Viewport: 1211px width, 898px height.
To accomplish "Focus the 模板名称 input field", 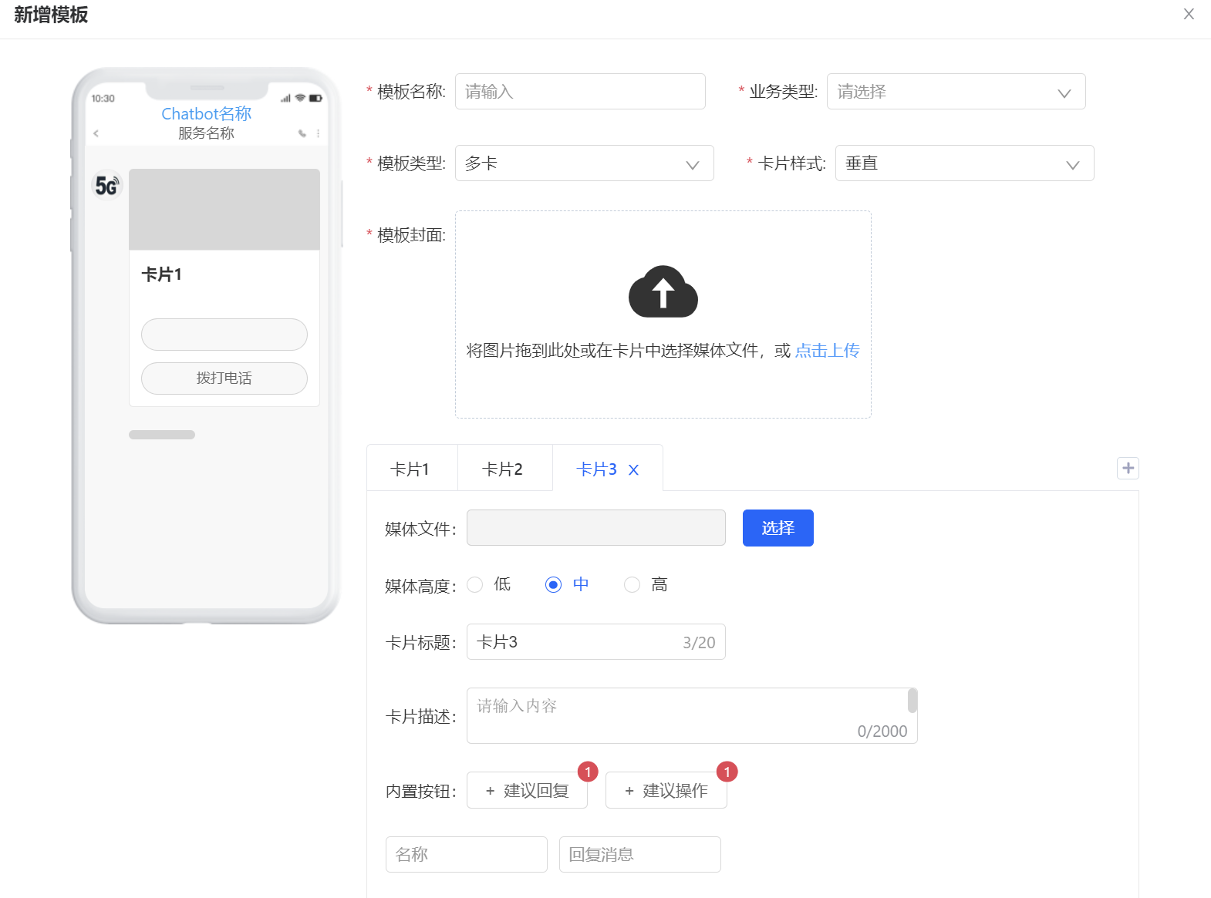I will click(580, 92).
